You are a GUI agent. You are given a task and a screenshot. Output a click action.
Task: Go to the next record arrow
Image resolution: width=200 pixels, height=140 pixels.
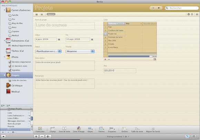click(159, 8)
